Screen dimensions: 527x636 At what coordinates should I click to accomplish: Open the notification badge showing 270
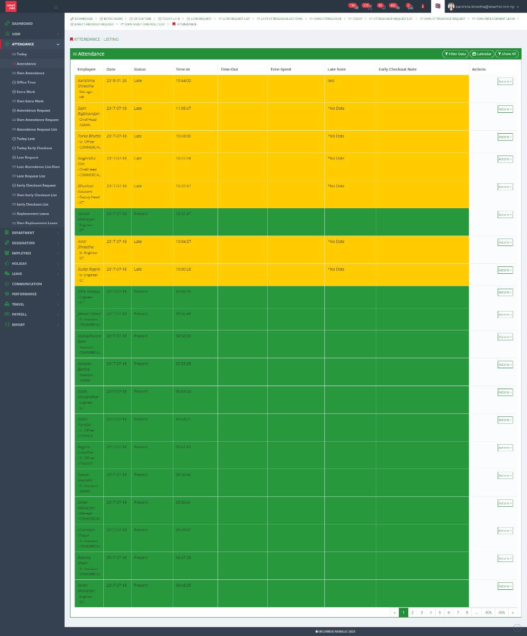(367, 6)
